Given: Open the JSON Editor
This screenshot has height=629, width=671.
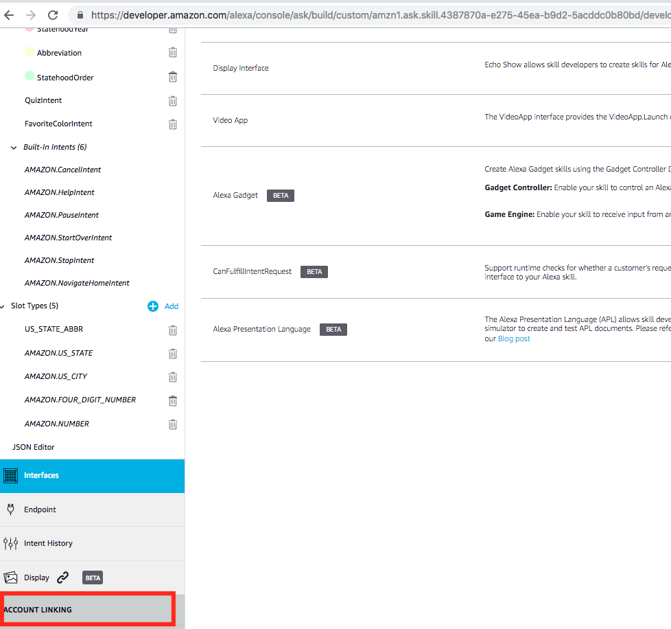Looking at the screenshot, I should click(33, 447).
